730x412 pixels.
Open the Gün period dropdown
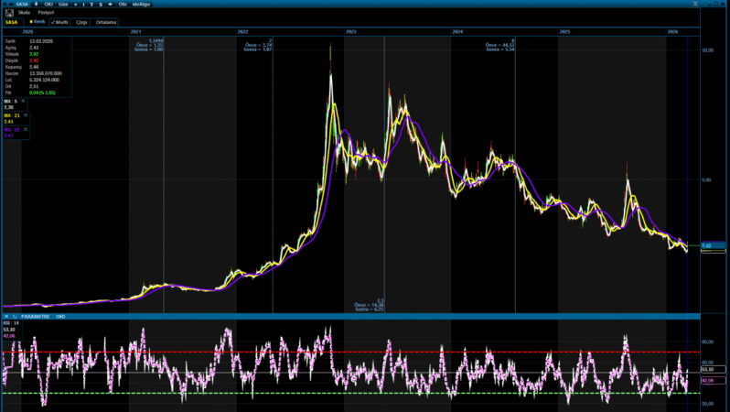63,4
